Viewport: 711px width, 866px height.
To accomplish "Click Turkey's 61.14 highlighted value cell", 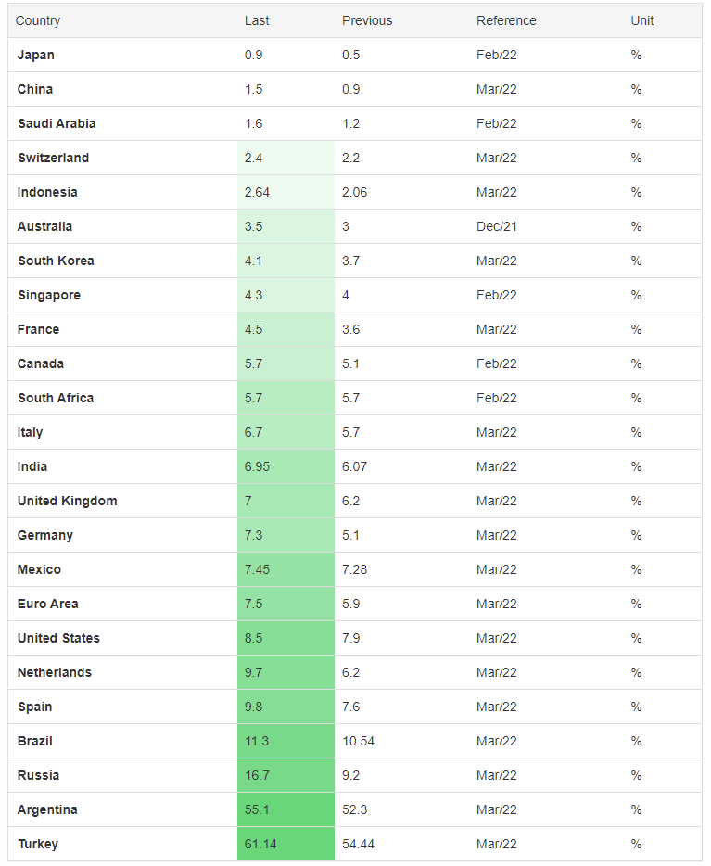I will (x=286, y=844).
